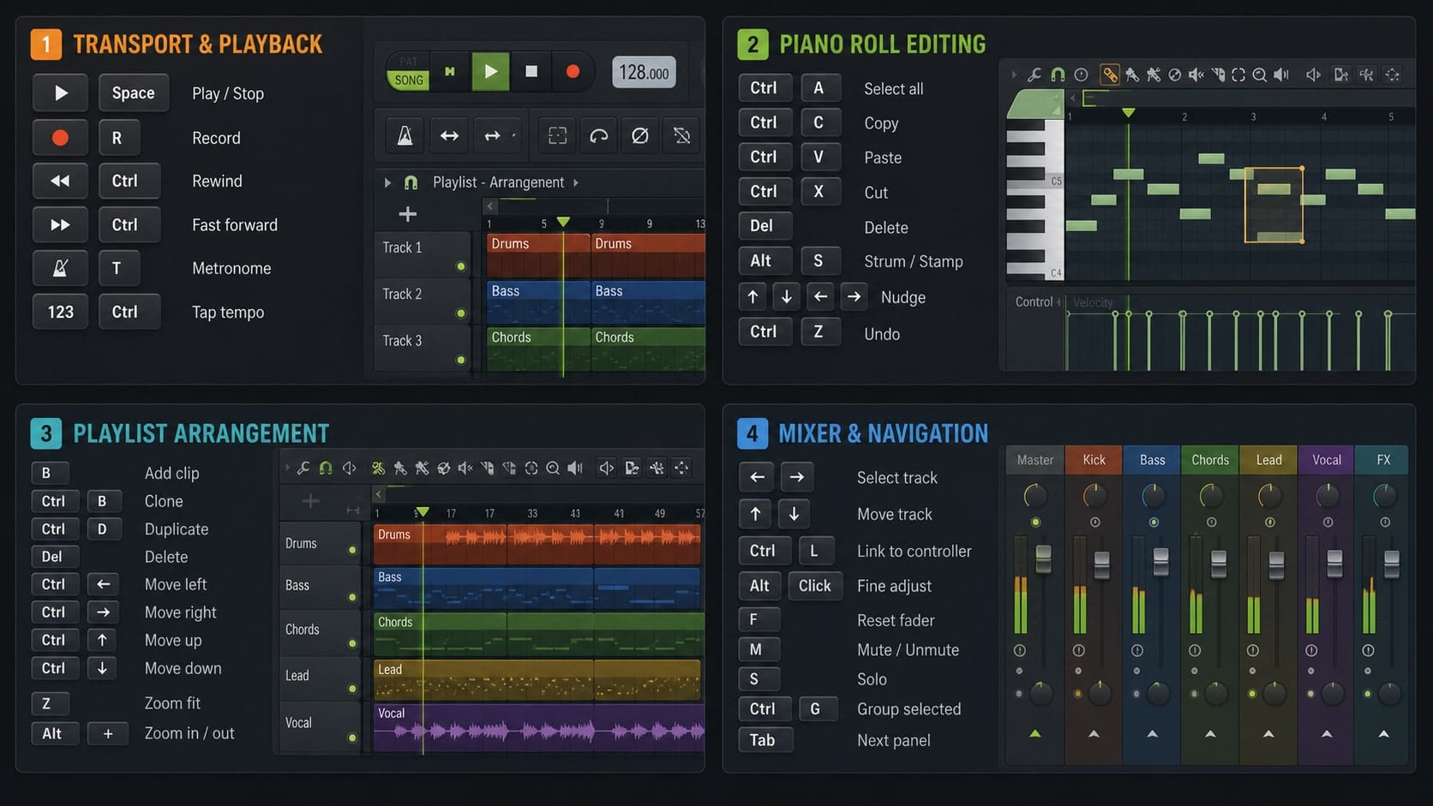Click the Tab key cap beside Next panel
1433x806 pixels.
pyautogui.click(x=765, y=740)
